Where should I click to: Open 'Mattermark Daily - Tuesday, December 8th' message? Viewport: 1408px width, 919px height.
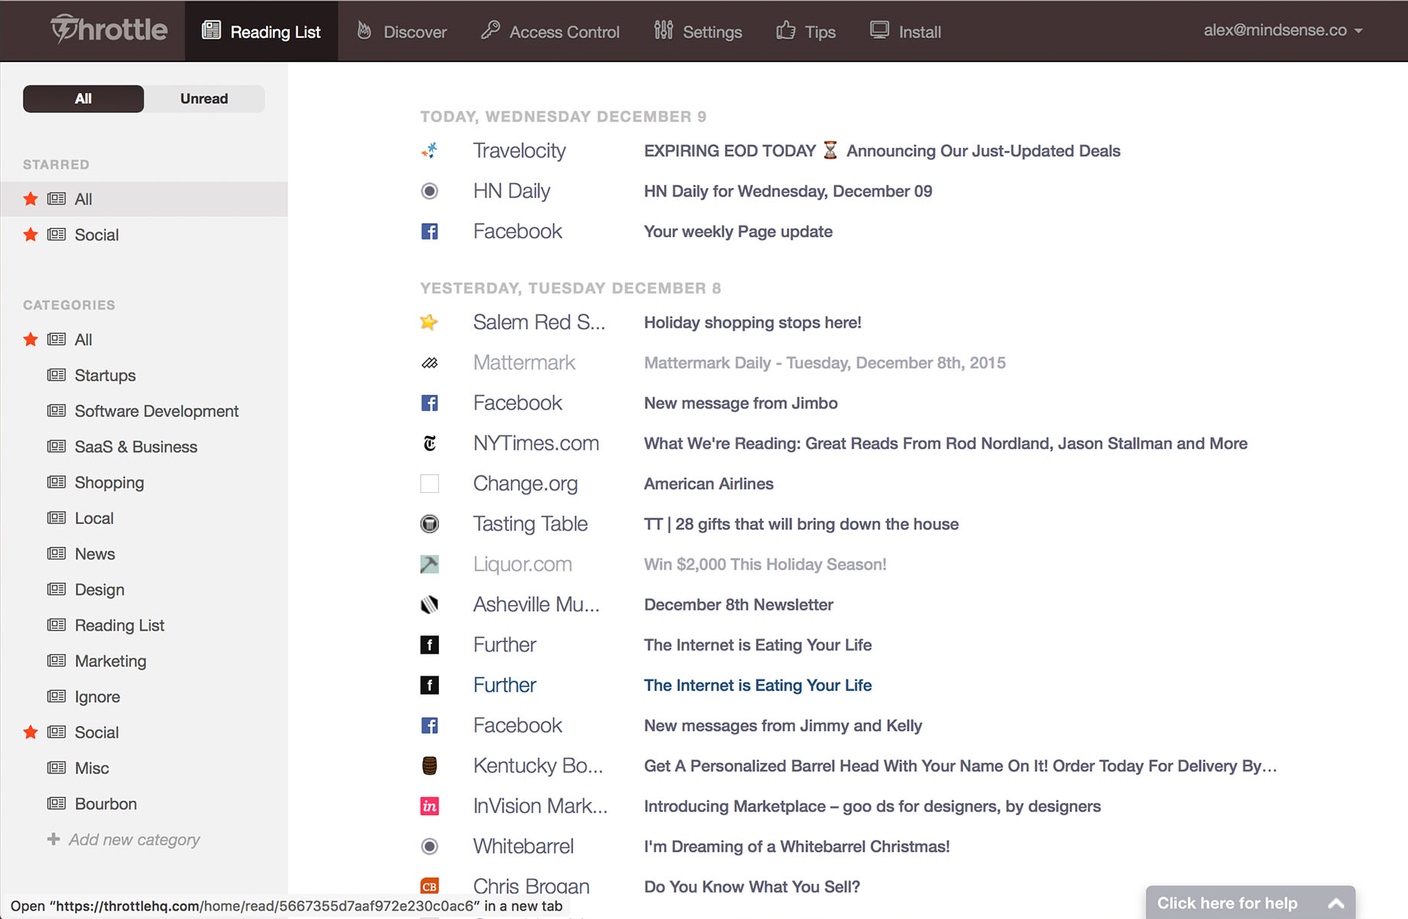pos(824,362)
